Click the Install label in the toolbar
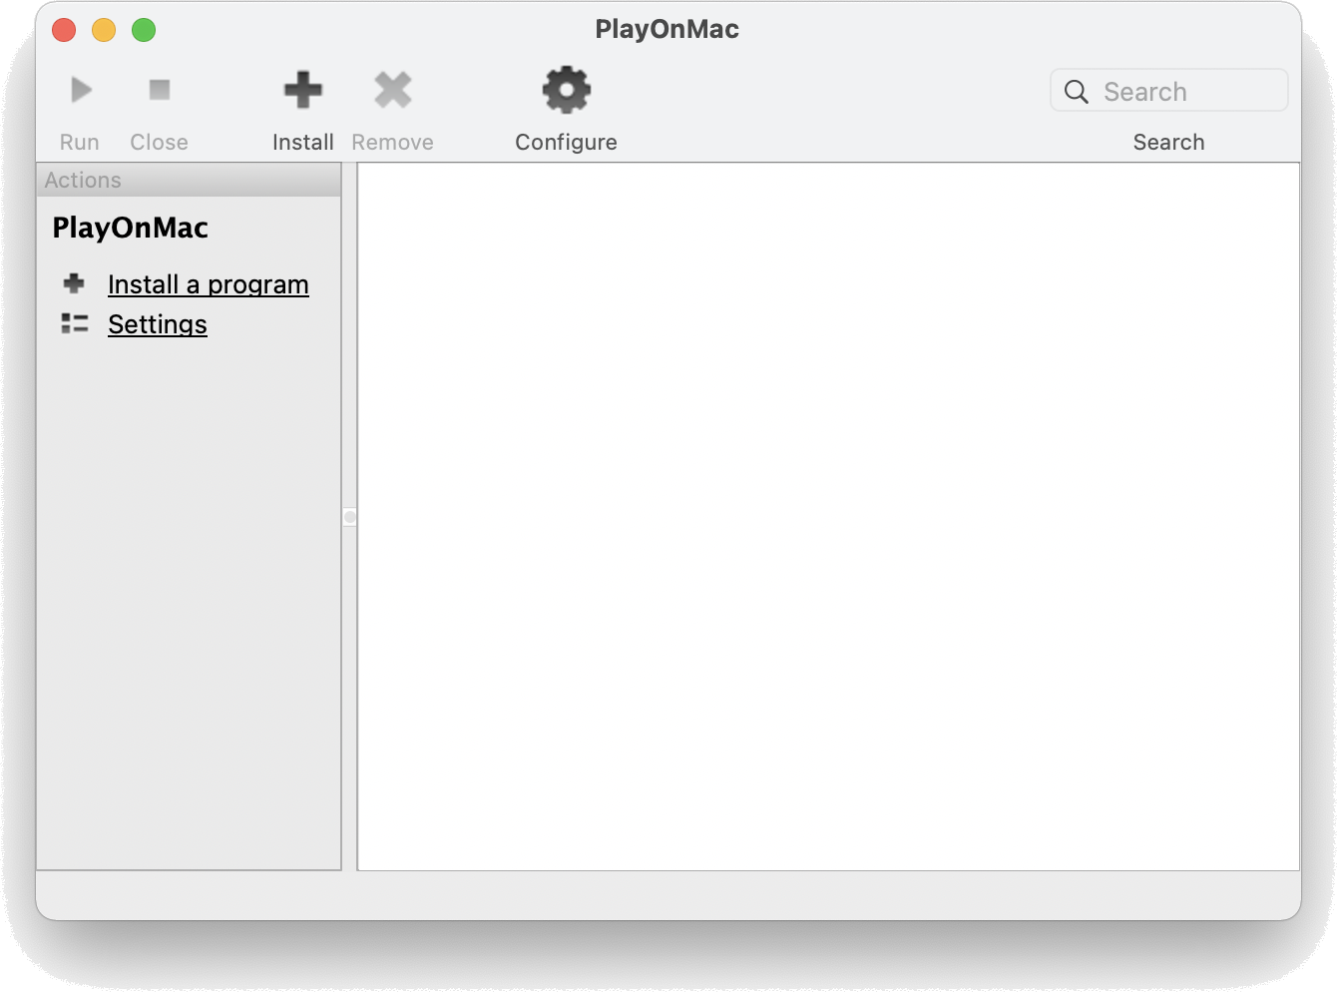This screenshot has width=1337, height=992. click(302, 142)
